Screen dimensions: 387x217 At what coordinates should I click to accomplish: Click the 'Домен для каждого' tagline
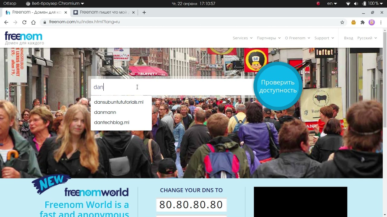pyautogui.click(x=24, y=43)
